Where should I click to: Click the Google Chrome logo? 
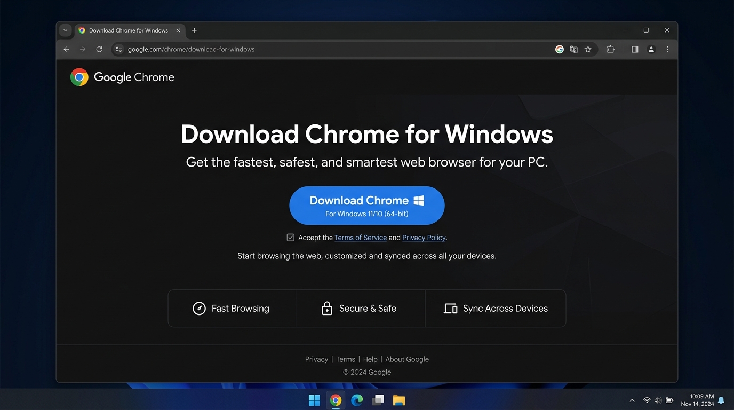coord(122,77)
